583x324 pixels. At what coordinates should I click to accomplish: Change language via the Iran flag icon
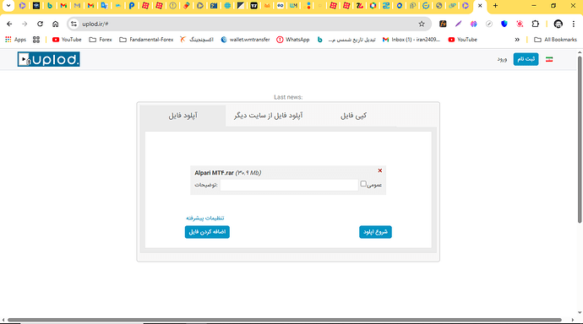click(549, 59)
